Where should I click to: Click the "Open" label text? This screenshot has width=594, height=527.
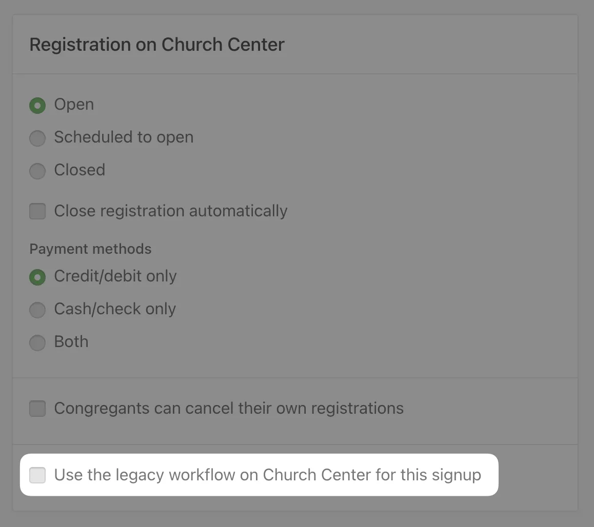pyautogui.click(x=74, y=105)
